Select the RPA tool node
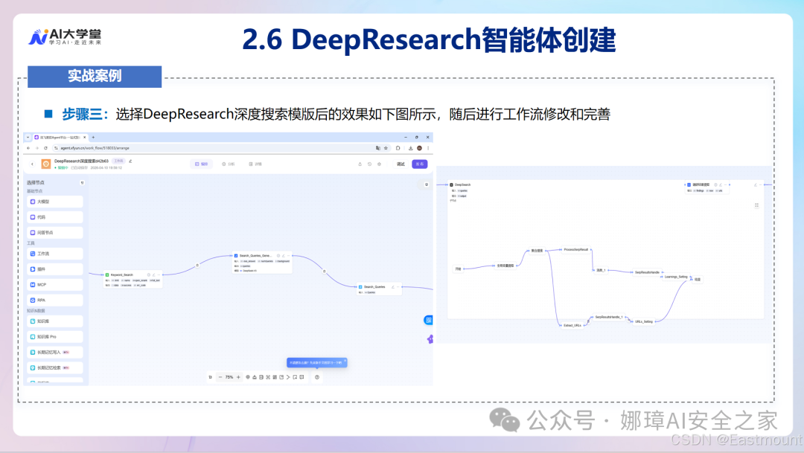Screen dimensions: 804x453 55,301
